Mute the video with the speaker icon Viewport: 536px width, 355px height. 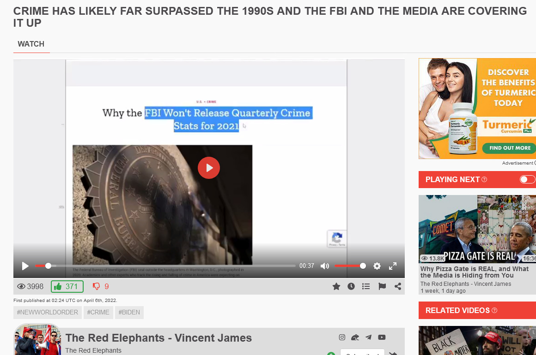(324, 266)
